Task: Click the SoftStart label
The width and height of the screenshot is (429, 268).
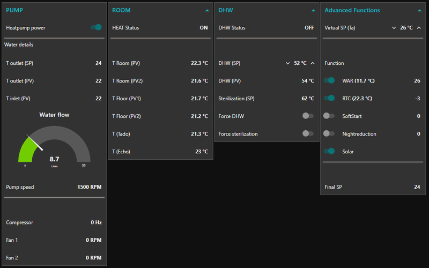Action: point(352,116)
